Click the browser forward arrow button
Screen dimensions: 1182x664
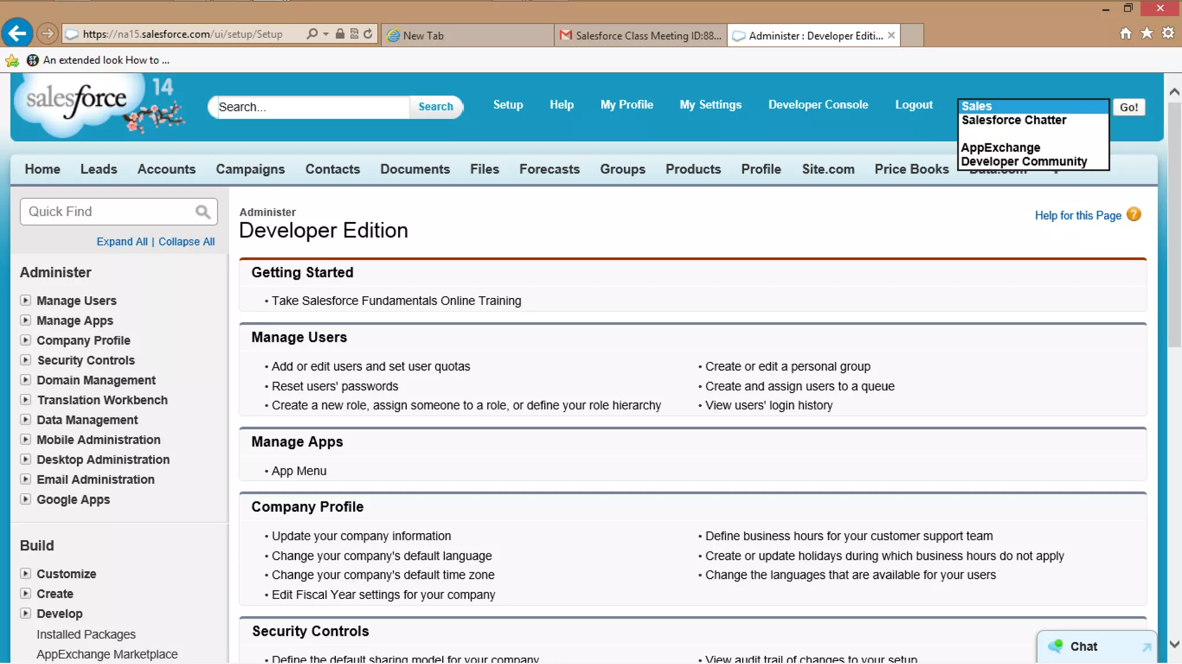[x=47, y=33]
